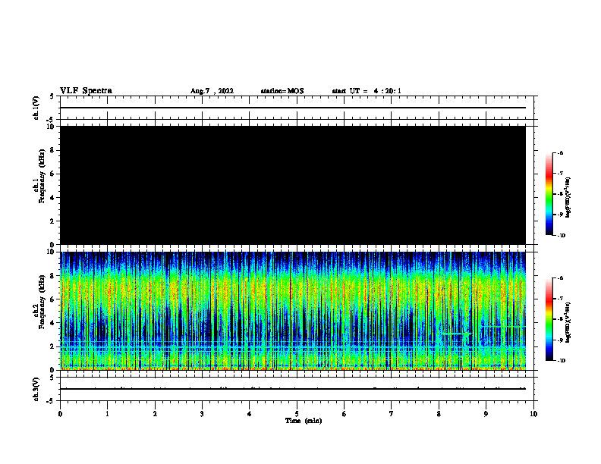
Task: Click the log(PSD) unit label of ch.1 color bar
Action: 568,198
